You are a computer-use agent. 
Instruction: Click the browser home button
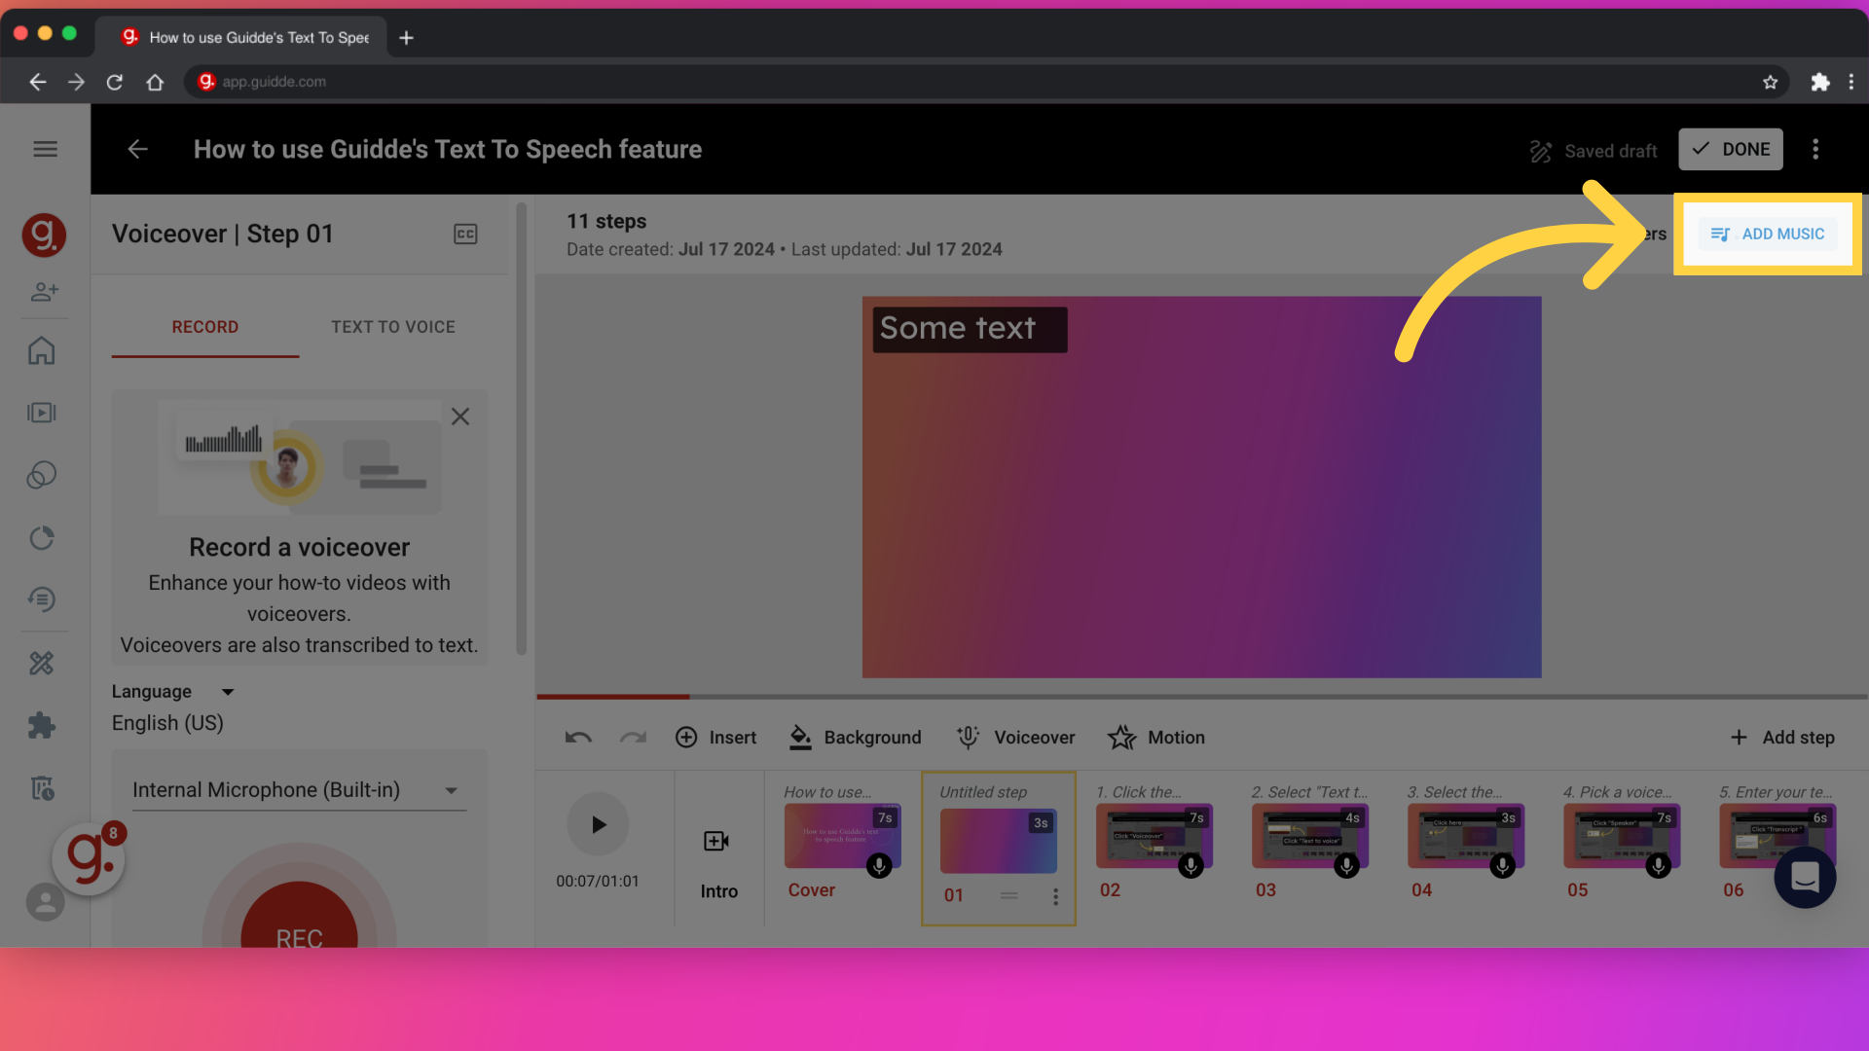155,82
